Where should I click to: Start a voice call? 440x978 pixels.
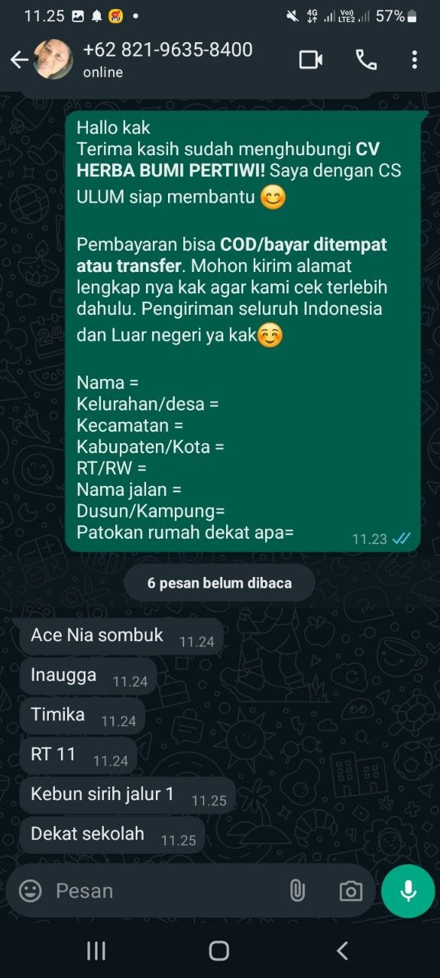(x=366, y=60)
